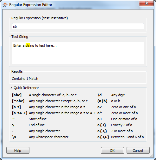156x160 pixels.
Task: Close the dialog using the red X
Action: tap(146, 3)
